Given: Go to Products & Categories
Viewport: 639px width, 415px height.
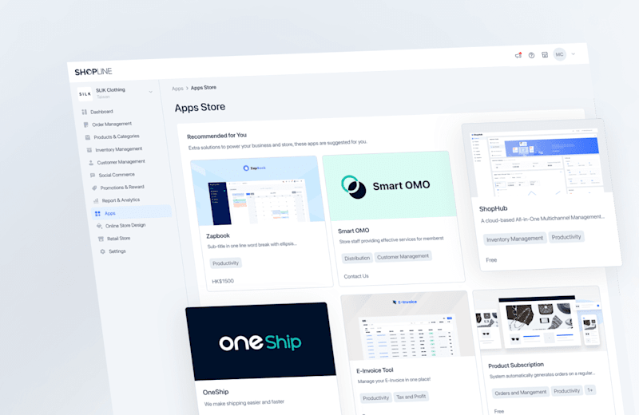Looking at the screenshot, I should tap(117, 136).
